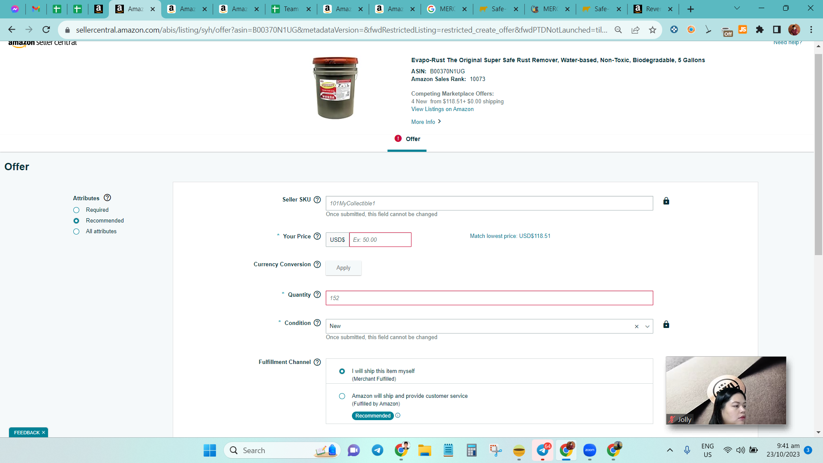Click the Quantity input field
The image size is (823, 463).
coord(489,298)
